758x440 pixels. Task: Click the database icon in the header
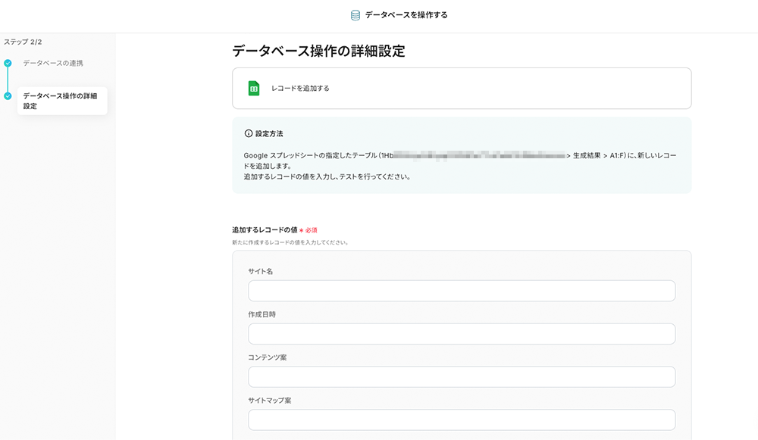point(355,15)
